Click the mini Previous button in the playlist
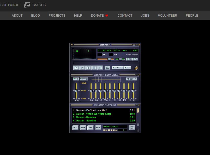The height and width of the screenshot is (156, 210). 104,130
